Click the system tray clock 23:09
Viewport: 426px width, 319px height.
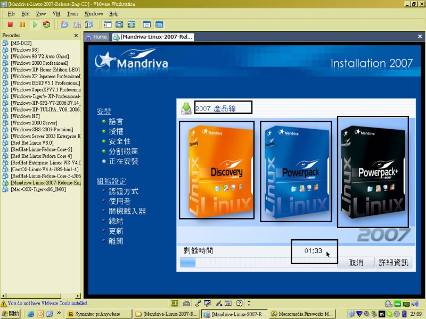416,314
